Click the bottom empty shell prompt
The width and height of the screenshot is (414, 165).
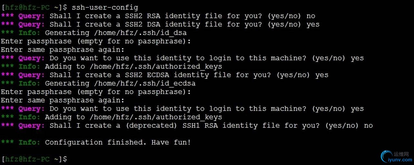tap(34, 159)
